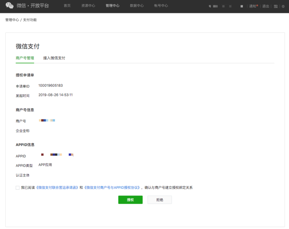Viewport: 289px width, 229px height.
Task: Open 数据中心 in top navigation
Action: point(137,6)
